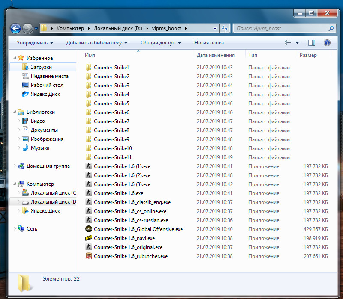Toggle the preview pane icon
343x299 pixels.
coord(312,43)
